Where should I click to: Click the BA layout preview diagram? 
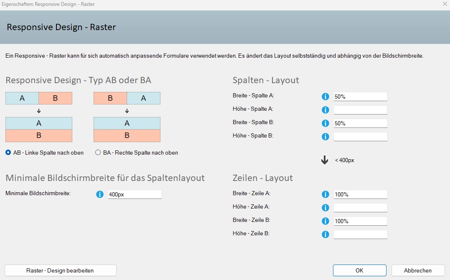(x=127, y=117)
